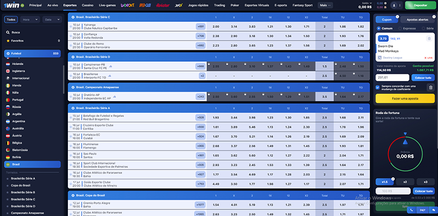
Task: Open the JetX game logo
Action: point(178,5)
